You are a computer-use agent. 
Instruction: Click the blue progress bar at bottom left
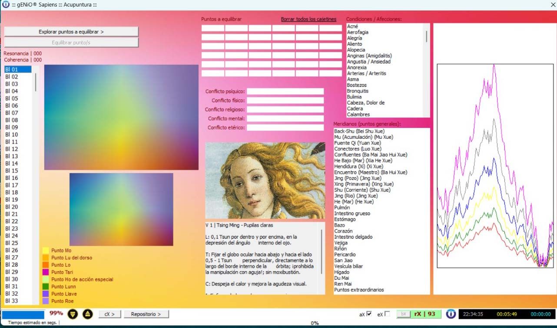click(x=23, y=315)
